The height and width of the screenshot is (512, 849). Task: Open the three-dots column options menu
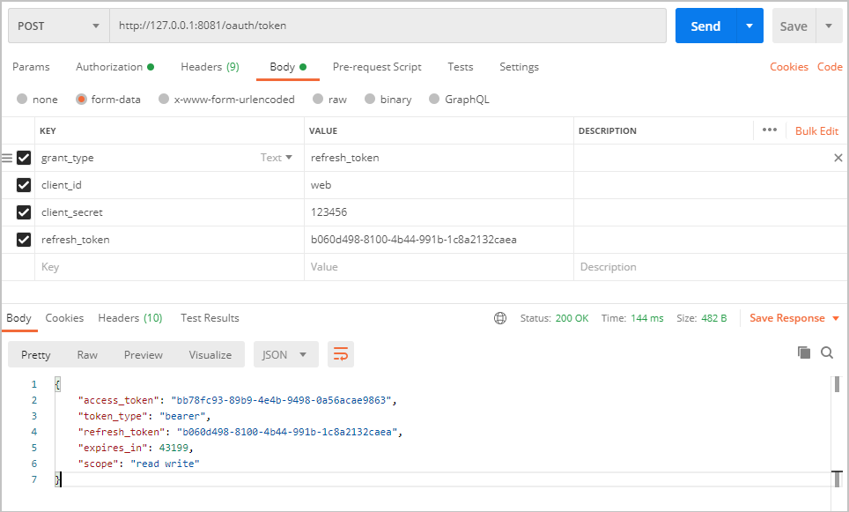[x=770, y=130]
